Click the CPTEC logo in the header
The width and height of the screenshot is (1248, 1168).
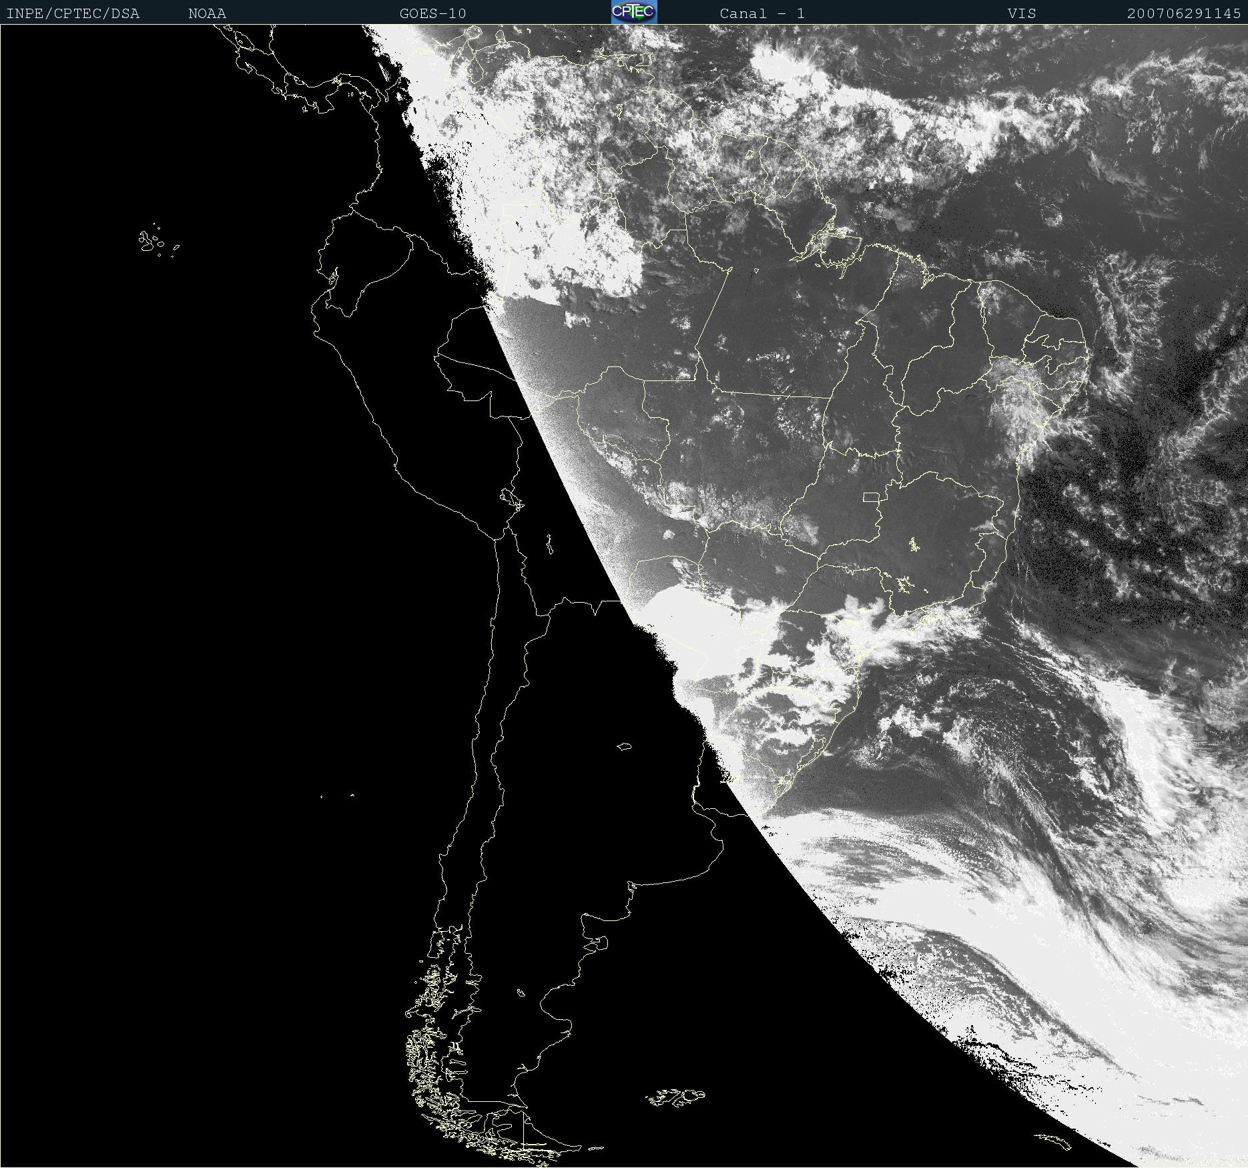634,12
